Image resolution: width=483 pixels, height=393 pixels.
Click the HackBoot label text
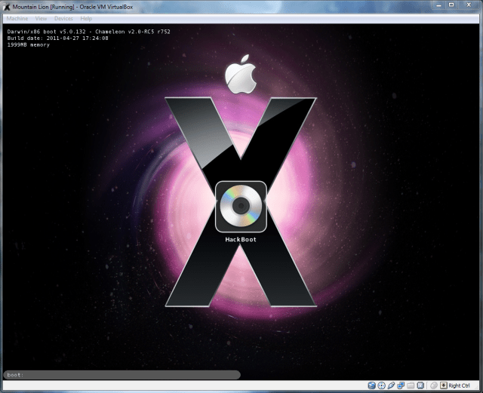click(241, 239)
